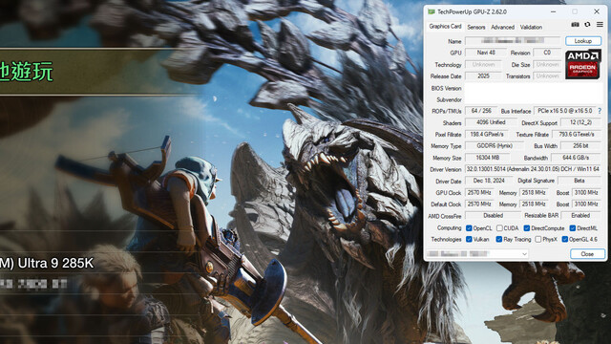Open the hamburger menu icon in GPU-Z
Screen dimensions: 611x344
[x=600, y=25]
